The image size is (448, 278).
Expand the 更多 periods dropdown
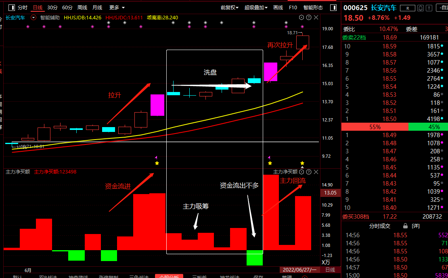click(117, 7)
